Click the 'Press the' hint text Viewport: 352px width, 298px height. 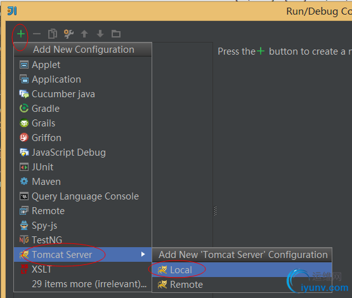click(x=237, y=51)
